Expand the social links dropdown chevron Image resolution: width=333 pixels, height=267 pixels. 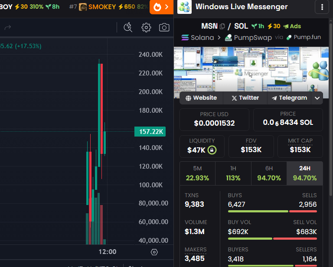[x=317, y=98]
